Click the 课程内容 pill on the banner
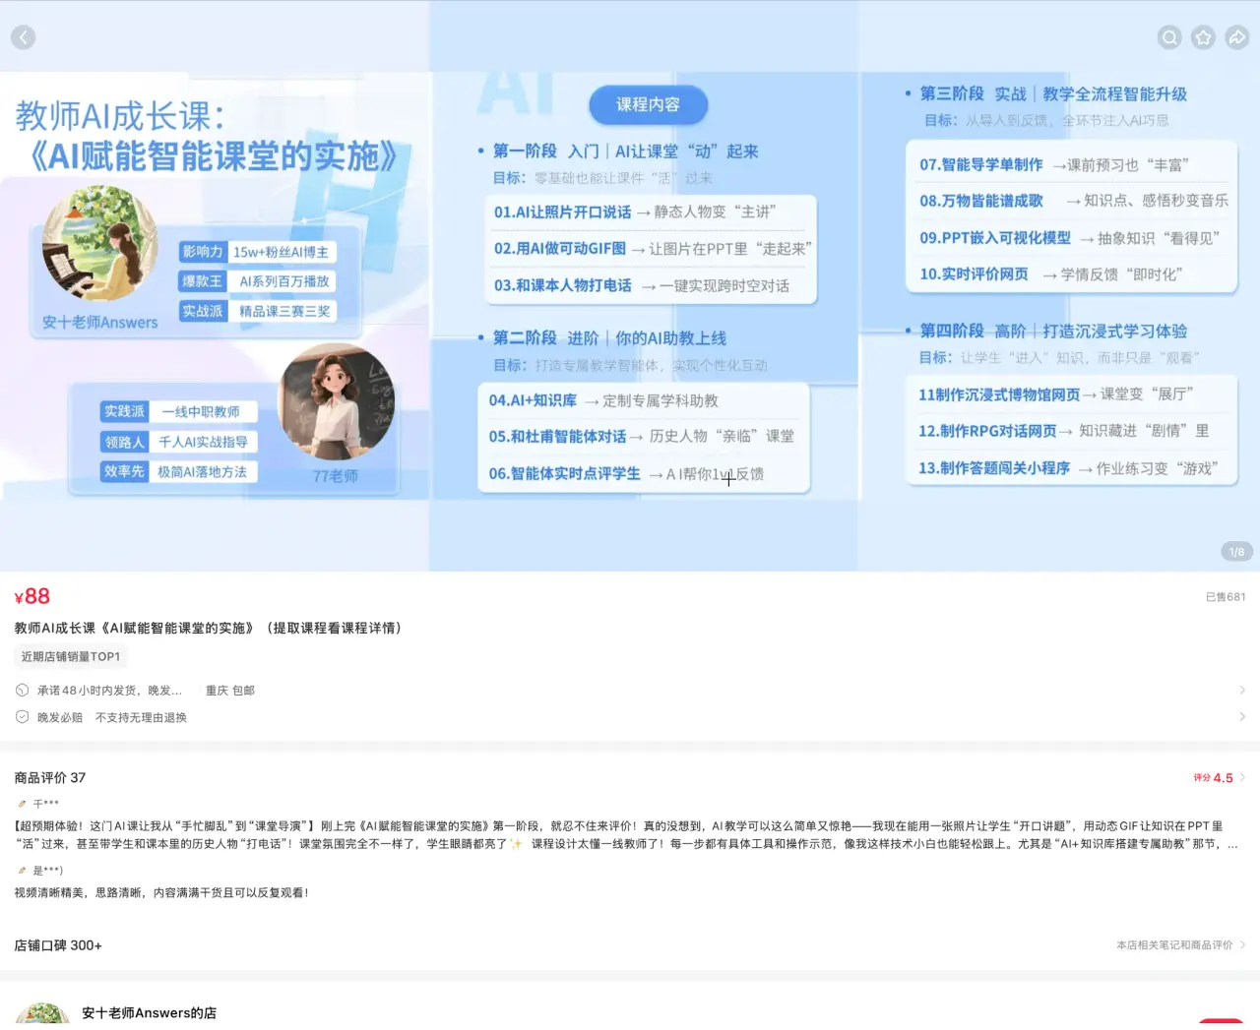The width and height of the screenshot is (1260, 1030). [648, 105]
